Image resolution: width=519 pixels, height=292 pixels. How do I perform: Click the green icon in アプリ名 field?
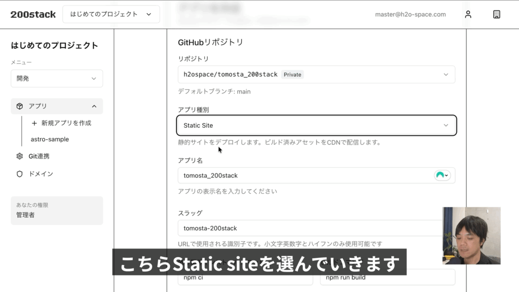click(441, 175)
